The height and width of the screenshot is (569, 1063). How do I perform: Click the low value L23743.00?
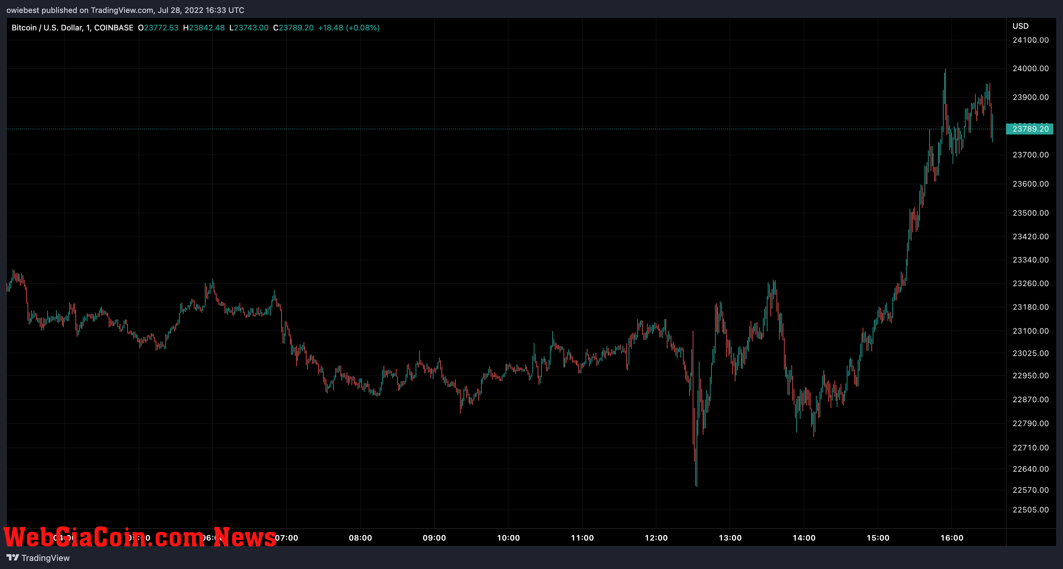tap(249, 27)
